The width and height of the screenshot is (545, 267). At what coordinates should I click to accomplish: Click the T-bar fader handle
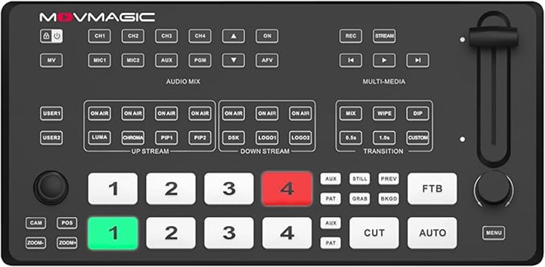493,36
